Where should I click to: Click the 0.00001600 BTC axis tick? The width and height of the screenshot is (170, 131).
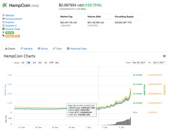(x=155, y=75)
